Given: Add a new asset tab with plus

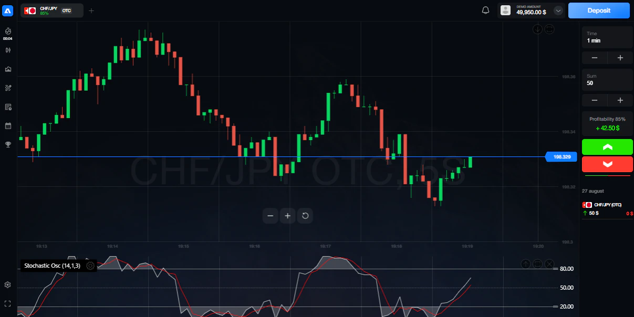Looking at the screenshot, I should click(x=91, y=10).
